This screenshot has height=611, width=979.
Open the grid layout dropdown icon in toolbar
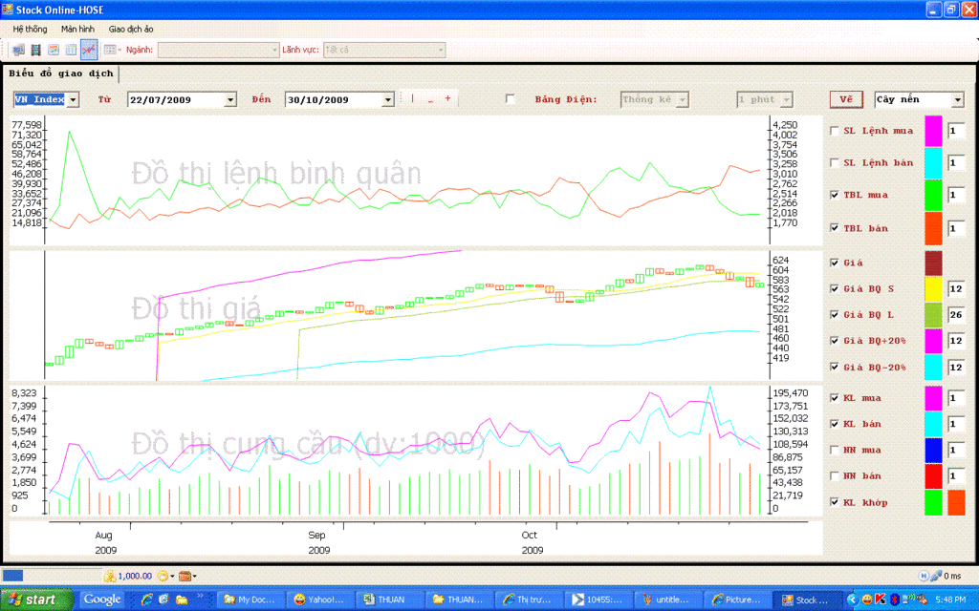point(113,50)
